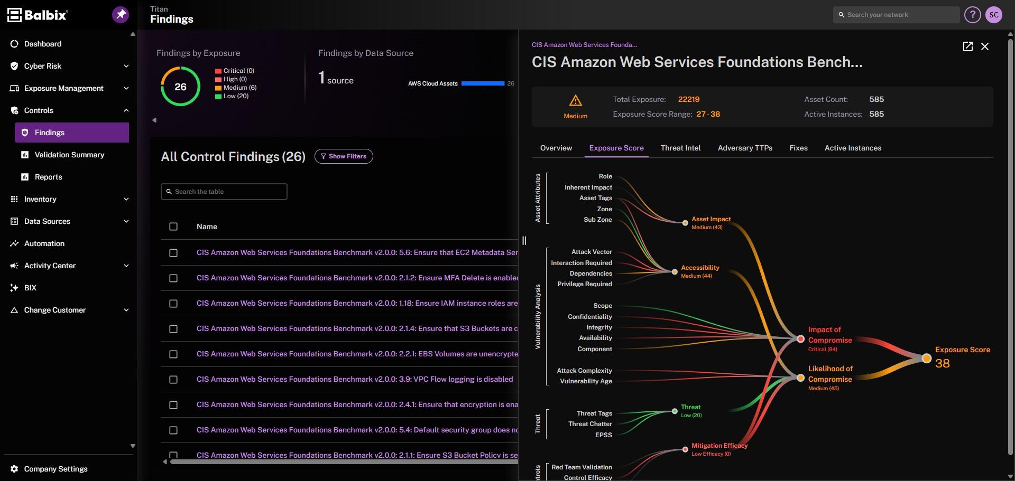
Task: Expand the Cyber Risk menu chevron
Action: [126, 66]
